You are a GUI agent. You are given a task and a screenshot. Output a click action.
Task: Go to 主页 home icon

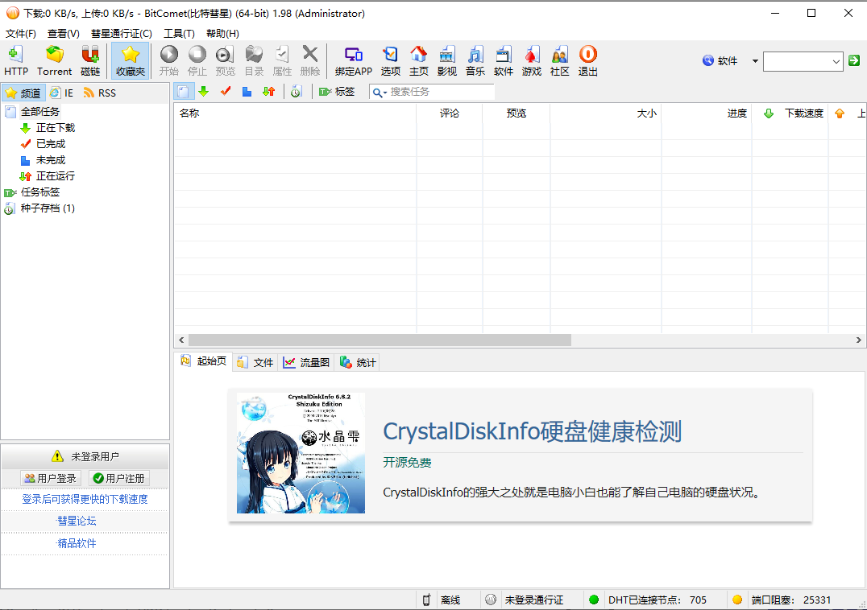[418, 60]
